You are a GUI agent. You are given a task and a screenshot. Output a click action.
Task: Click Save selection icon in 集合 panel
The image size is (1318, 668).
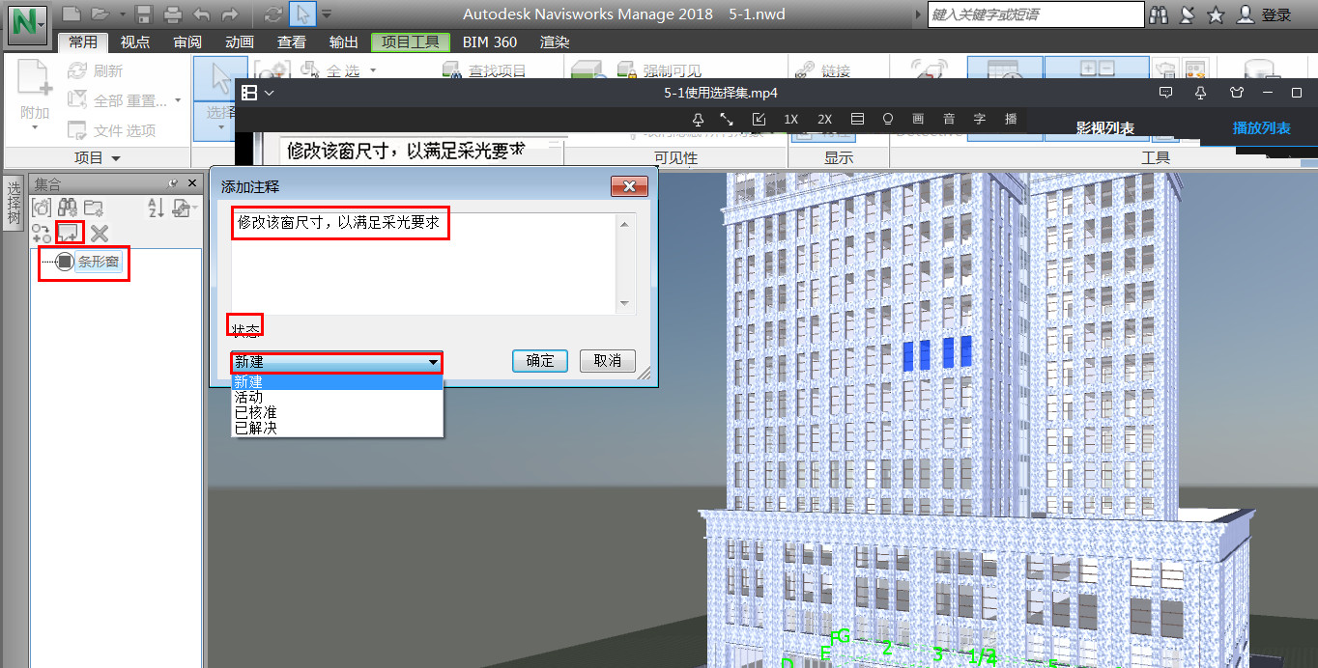pyautogui.click(x=41, y=207)
